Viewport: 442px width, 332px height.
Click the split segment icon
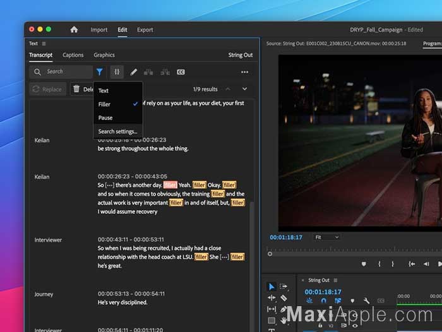coord(165,72)
